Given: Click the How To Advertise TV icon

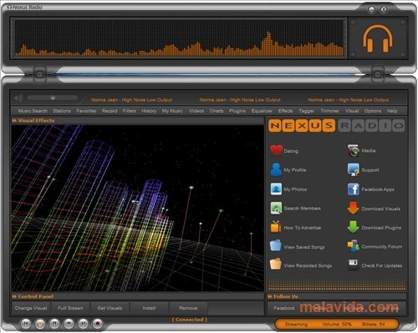Looking at the screenshot, I should 276,227.
